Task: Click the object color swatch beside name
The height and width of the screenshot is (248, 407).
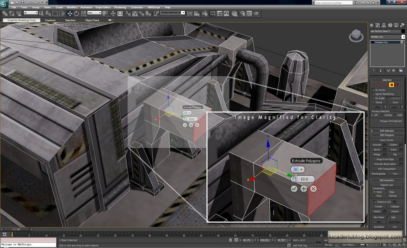Action: point(403,31)
